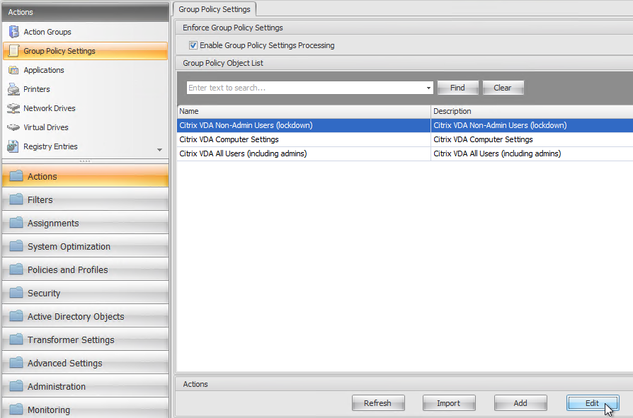Click Citrix VDA Non-Admin Users description cell

pyautogui.click(x=532, y=125)
